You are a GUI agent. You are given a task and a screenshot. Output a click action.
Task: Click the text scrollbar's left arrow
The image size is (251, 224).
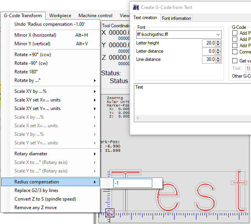[137, 117]
